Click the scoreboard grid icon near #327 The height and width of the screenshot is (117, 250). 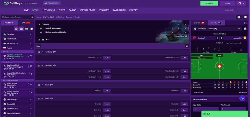(x=43, y=40)
